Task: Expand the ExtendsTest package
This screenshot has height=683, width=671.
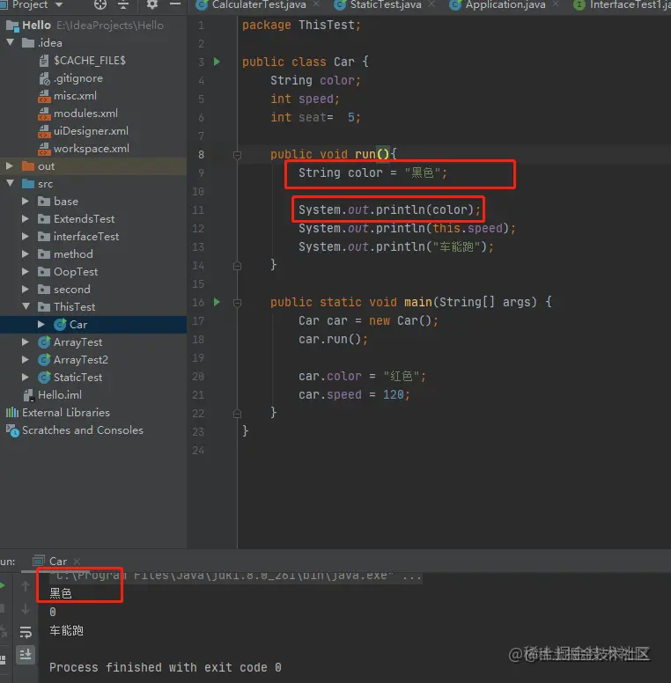Action: point(26,218)
